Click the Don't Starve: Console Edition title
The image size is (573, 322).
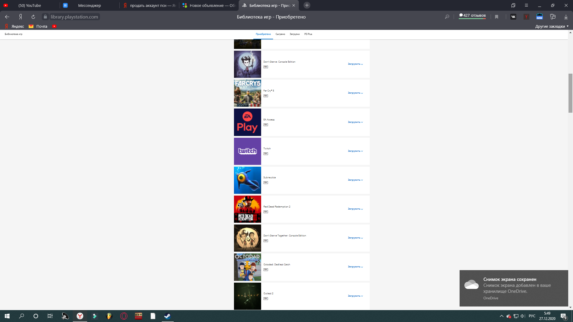[279, 62]
